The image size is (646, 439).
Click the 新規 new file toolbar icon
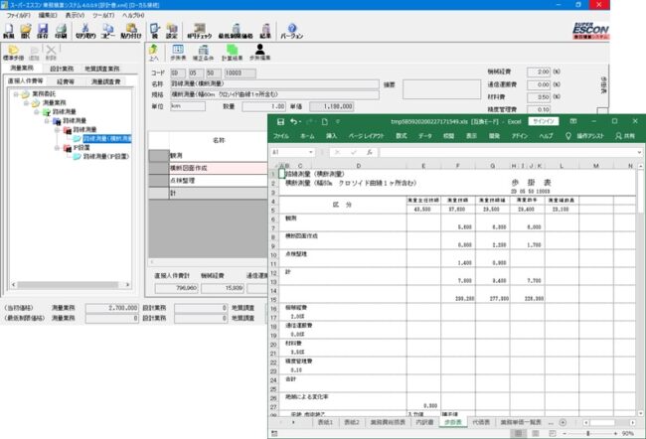point(9,31)
